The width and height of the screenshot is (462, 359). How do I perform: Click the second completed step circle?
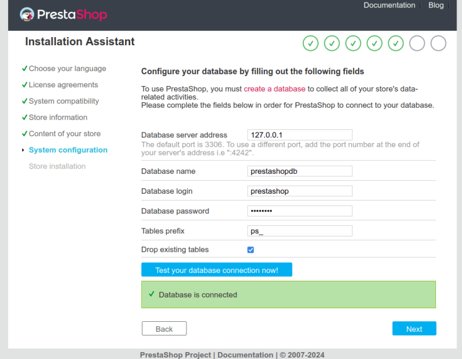[332, 43]
